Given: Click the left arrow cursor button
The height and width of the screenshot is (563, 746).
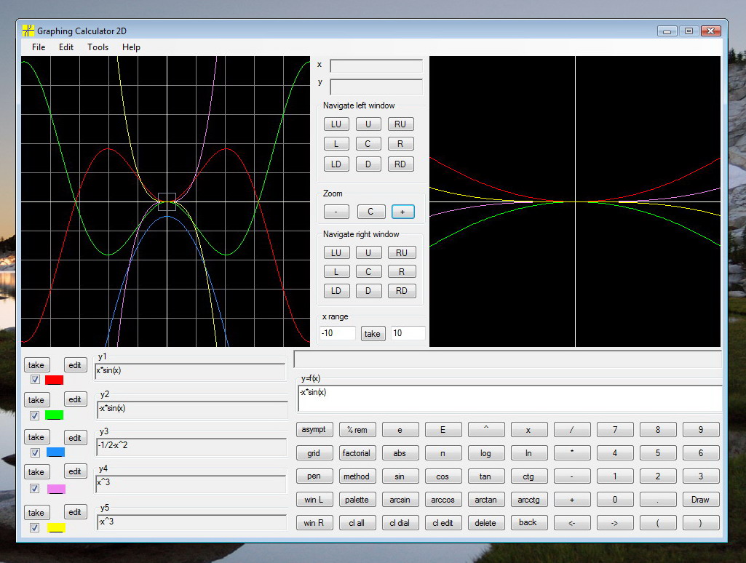Looking at the screenshot, I should click(x=572, y=522).
